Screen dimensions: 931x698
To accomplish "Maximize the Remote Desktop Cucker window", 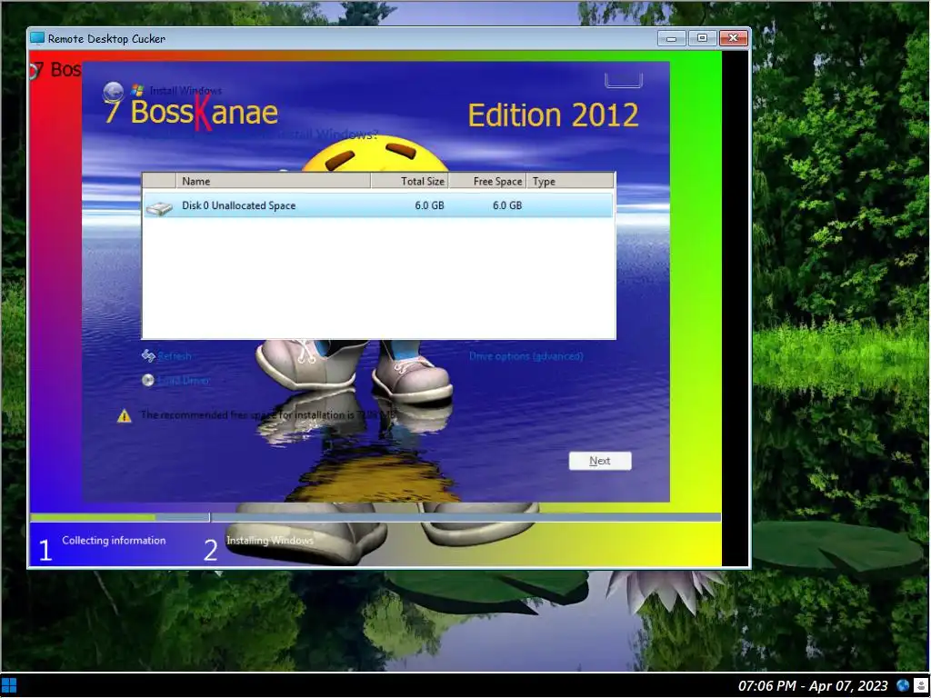I will coord(702,38).
